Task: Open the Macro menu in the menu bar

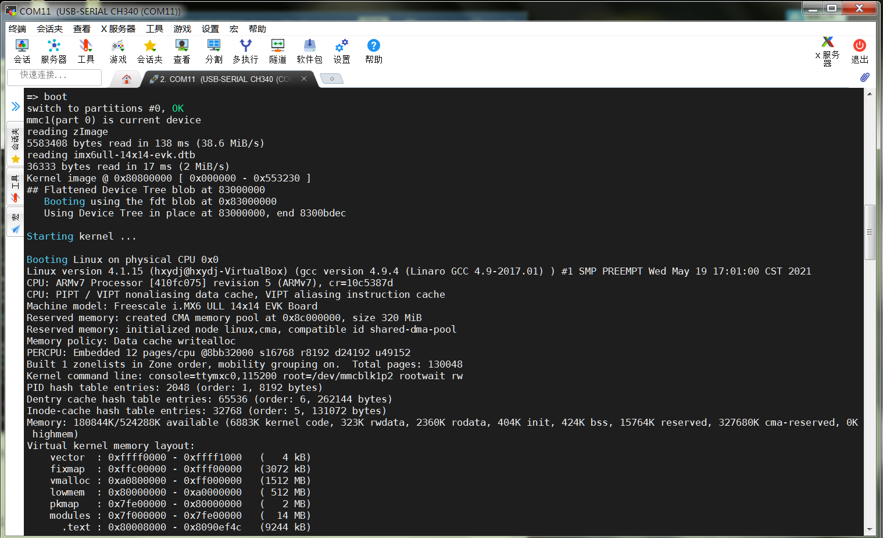Action: coord(233,28)
